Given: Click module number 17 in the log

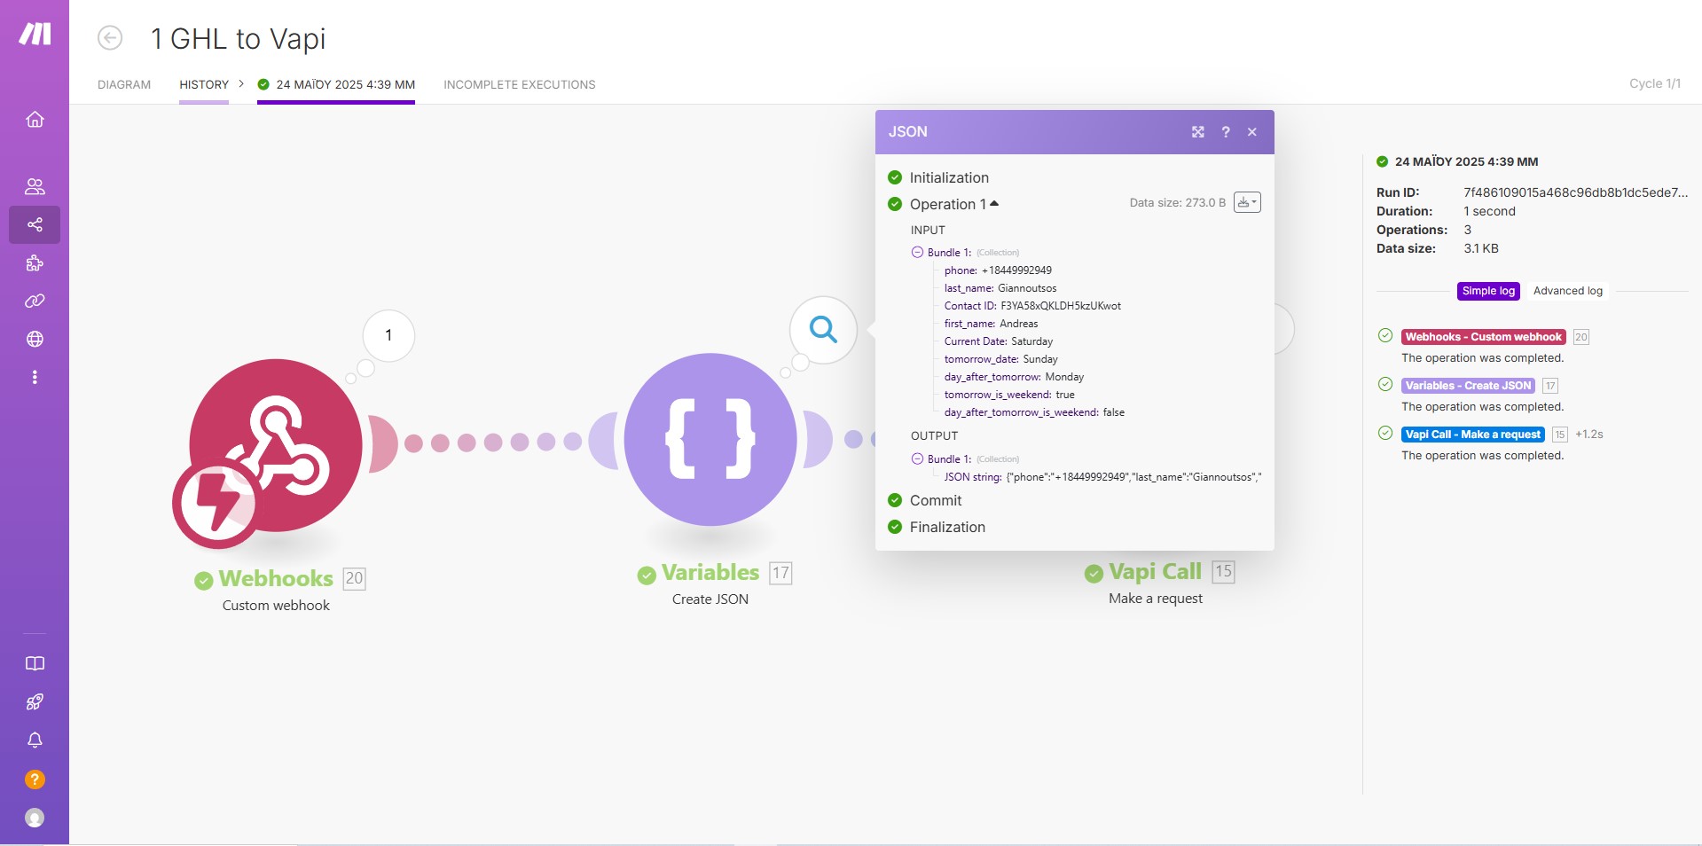Looking at the screenshot, I should [1550, 386].
